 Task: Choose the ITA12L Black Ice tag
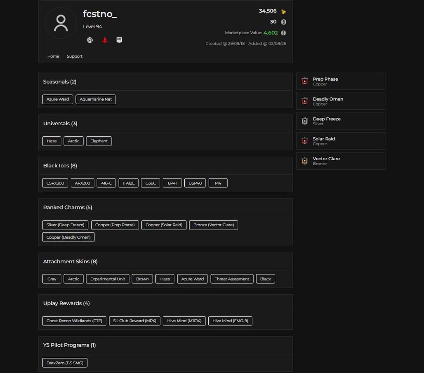(128, 183)
